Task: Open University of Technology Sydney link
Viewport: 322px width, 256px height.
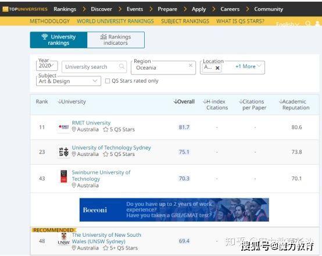Action: [x=111, y=148]
